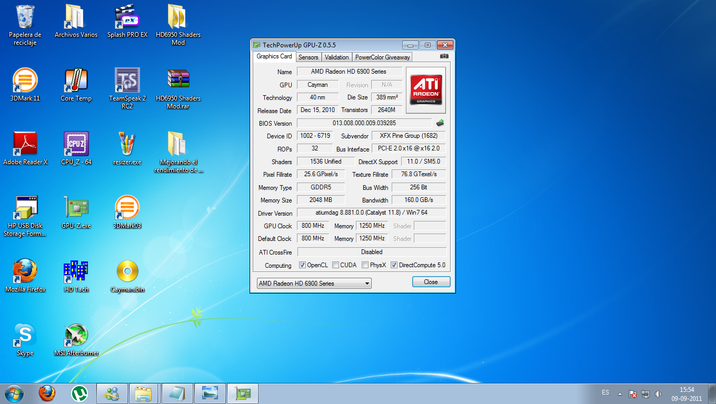The width and height of the screenshot is (716, 404).
Task: Click the Action Center flag tray icon
Action: tap(633, 393)
